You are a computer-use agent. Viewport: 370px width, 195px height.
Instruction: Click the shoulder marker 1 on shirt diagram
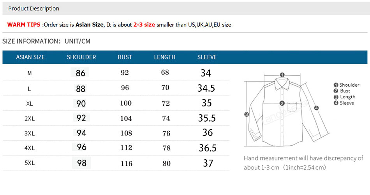282,75
